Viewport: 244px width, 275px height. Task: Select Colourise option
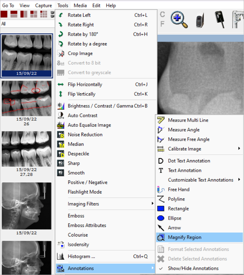(78, 235)
